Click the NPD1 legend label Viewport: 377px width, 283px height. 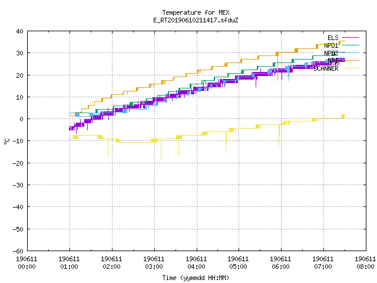[x=331, y=45]
